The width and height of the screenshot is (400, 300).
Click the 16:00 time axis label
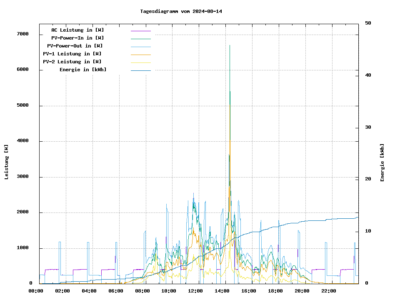coord(249,291)
